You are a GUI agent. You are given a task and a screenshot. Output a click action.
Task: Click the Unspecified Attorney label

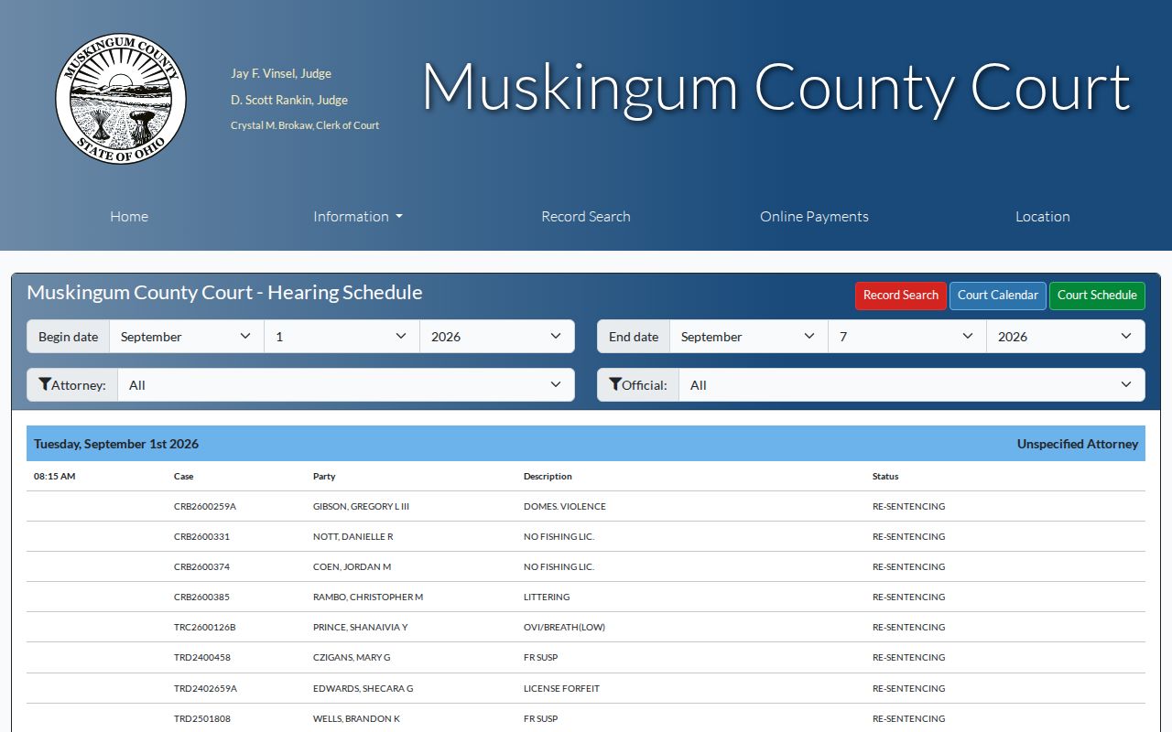pyautogui.click(x=1078, y=444)
